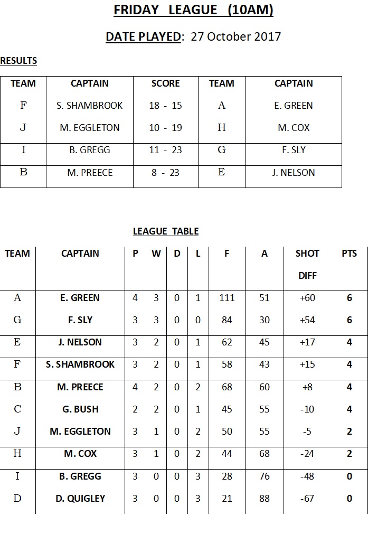Click the -67 shot difference value
The width and height of the screenshot is (387, 534).
click(307, 499)
